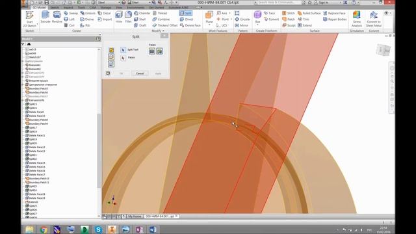Click the Plane work feature tool
This screenshot has width=416, height=234.
click(x=209, y=18)
